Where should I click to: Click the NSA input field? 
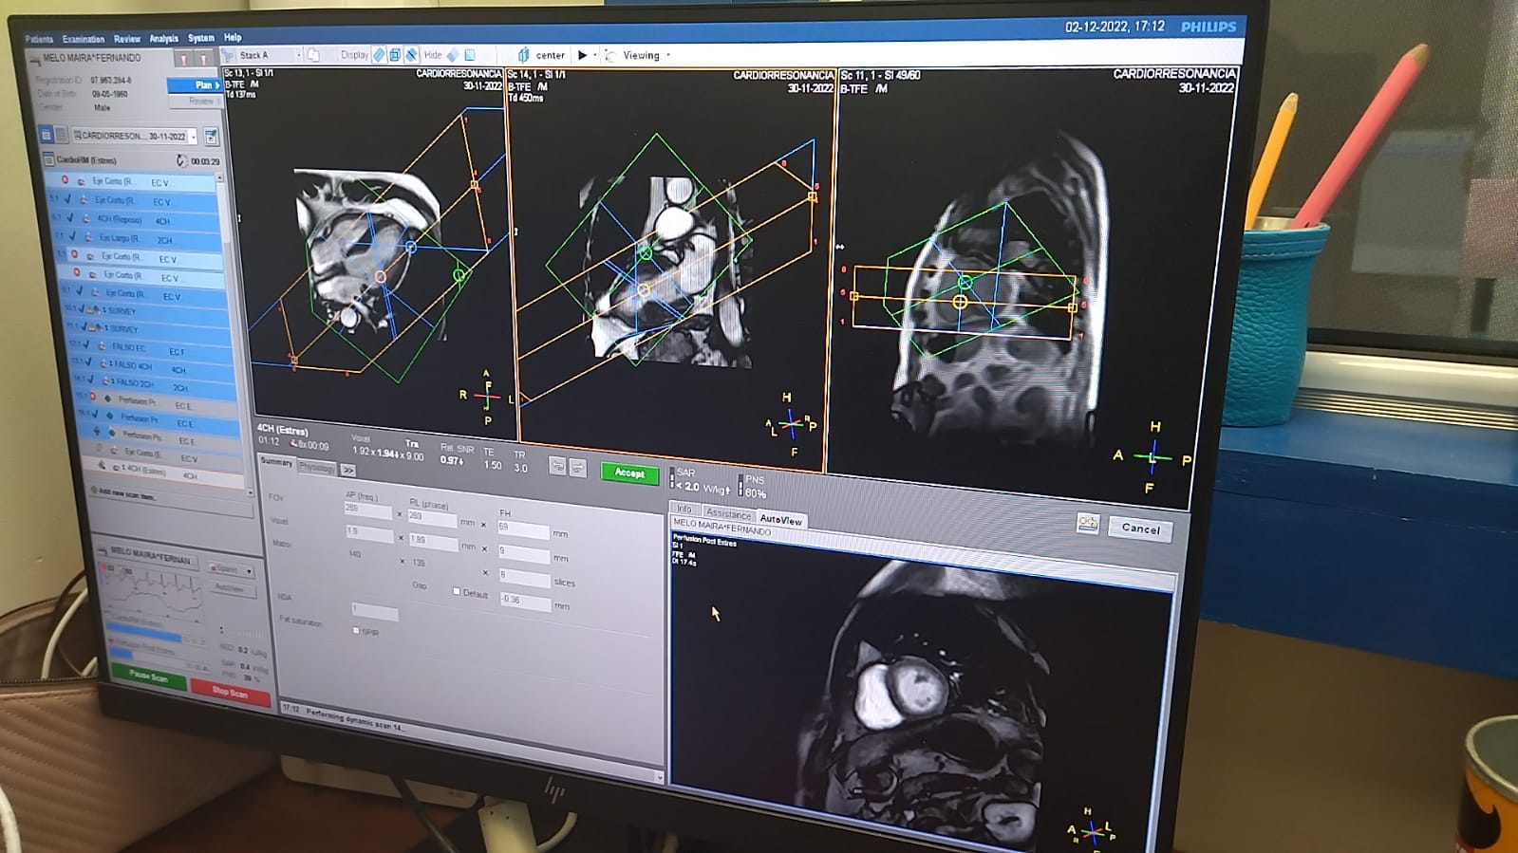click(x=374, y=611)
